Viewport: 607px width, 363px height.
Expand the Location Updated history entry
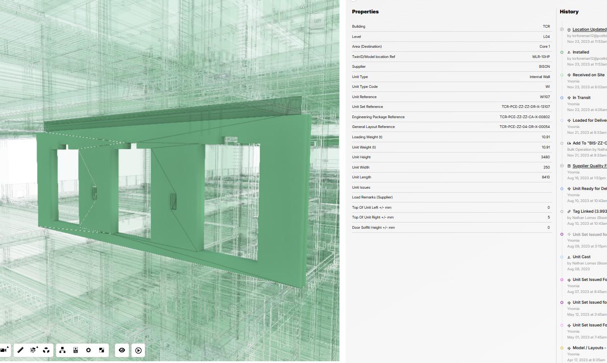coord(562,29)
